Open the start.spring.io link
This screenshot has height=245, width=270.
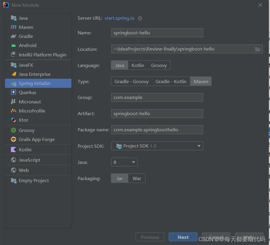tap(119, 18)
